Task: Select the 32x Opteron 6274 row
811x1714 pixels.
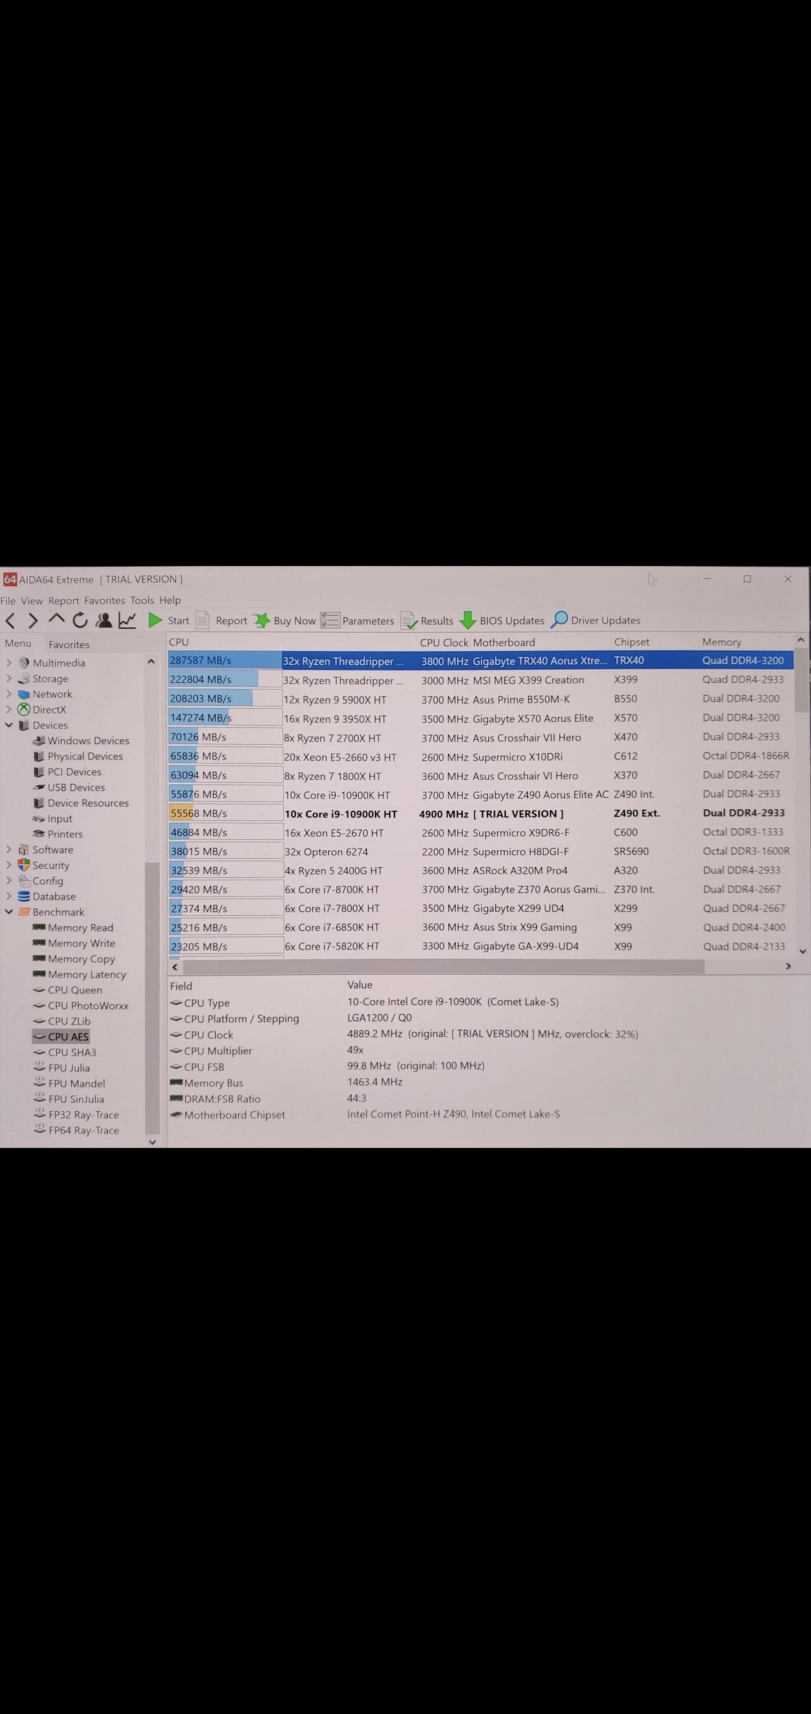Action: 480,852
